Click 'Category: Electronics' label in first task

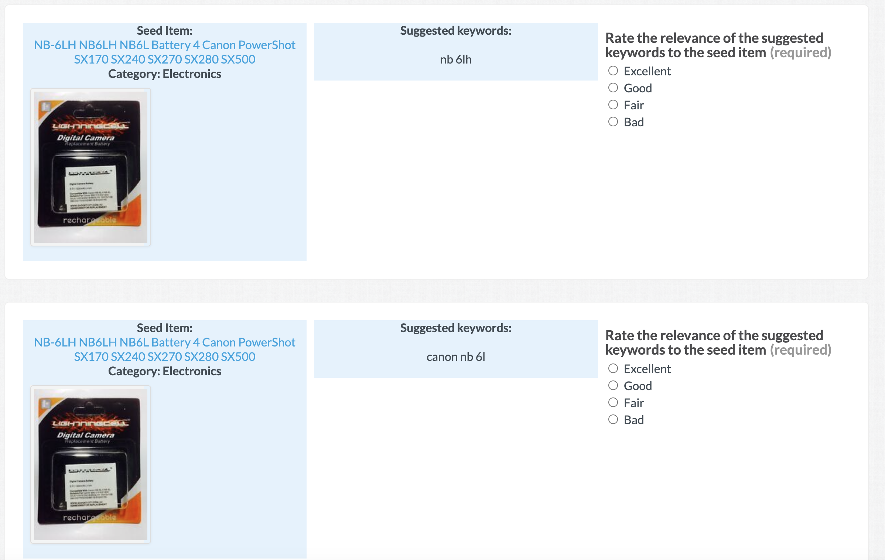pyautogui.click(x=164, y=74)
